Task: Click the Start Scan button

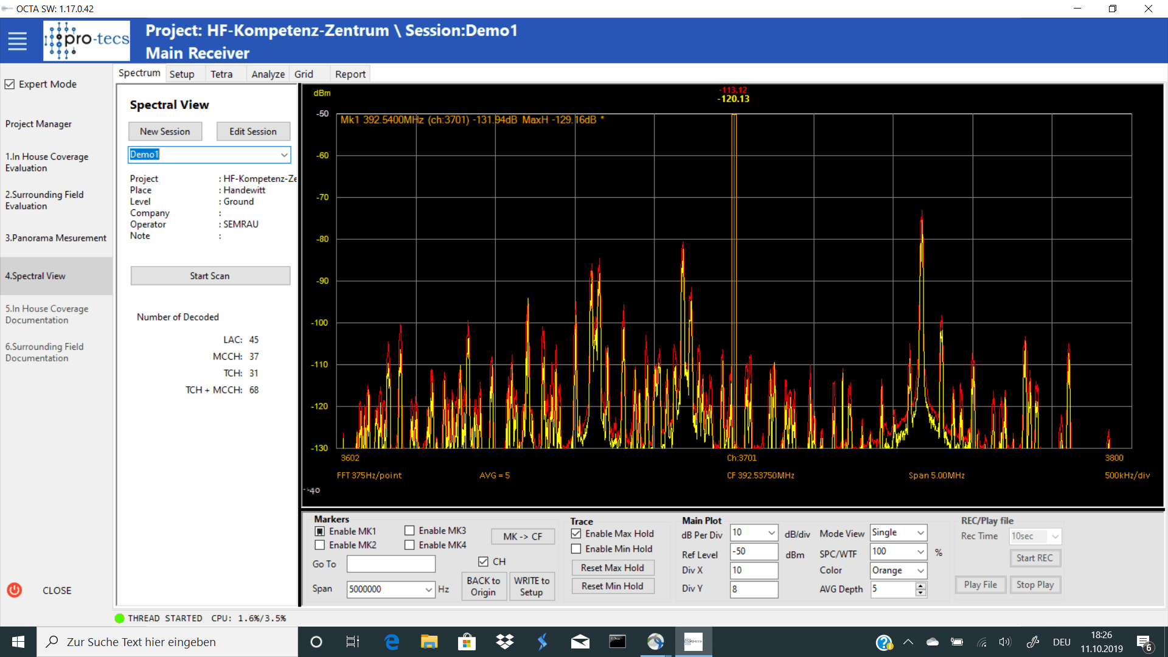Action: pyautogui.click(x=210, y=276)
